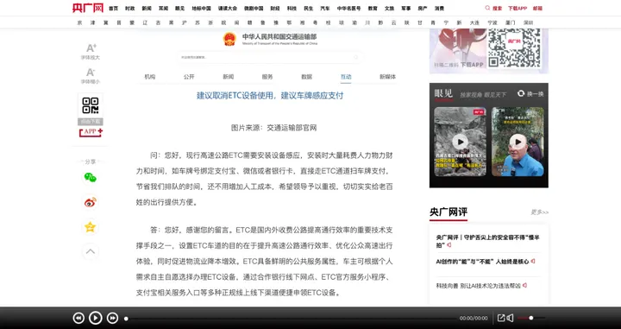Select the 大连 regional link
Viewport: 621px width, 329px height.
[x=474, y=22]
